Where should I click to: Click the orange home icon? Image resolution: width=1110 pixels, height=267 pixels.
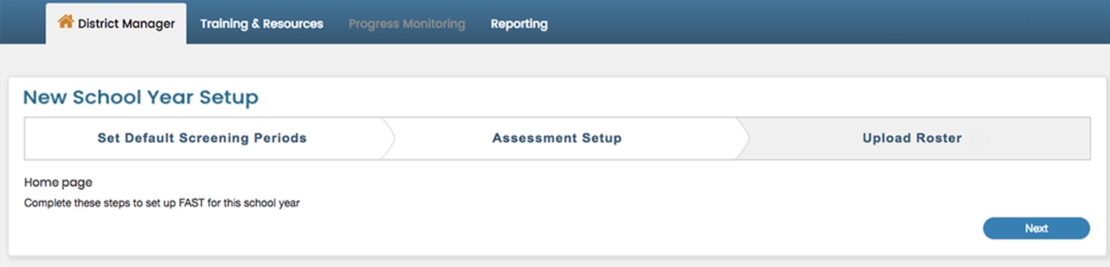(66, 21)
